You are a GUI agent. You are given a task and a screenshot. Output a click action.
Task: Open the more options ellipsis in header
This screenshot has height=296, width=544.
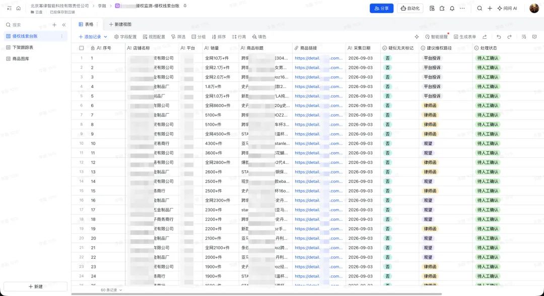462,9
